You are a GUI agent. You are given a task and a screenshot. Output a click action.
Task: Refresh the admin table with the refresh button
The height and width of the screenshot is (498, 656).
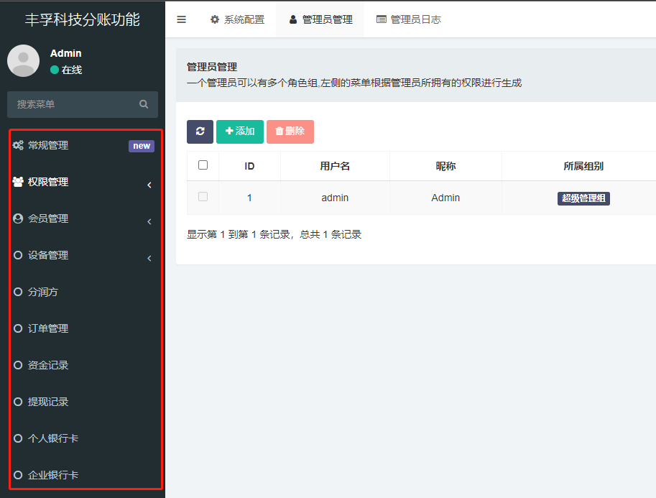click(200, 132)
